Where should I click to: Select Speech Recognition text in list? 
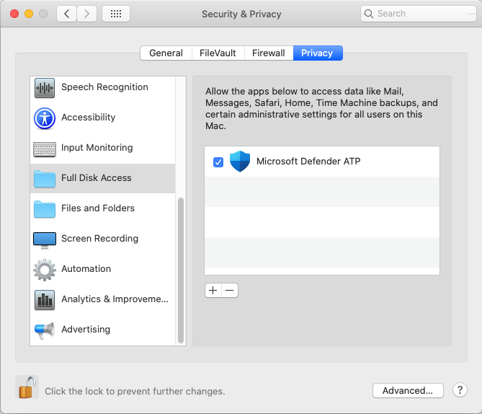pyautogui.click(x=104, y=87)
